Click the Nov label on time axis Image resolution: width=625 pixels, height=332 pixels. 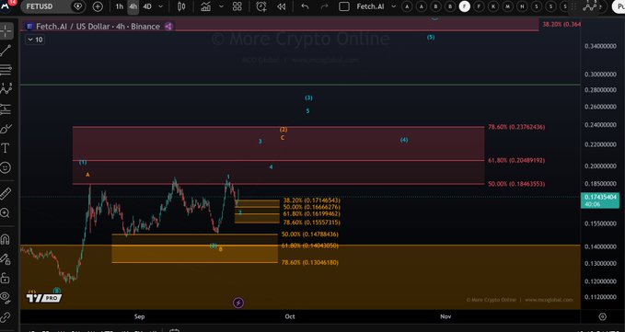pos(446,316)
